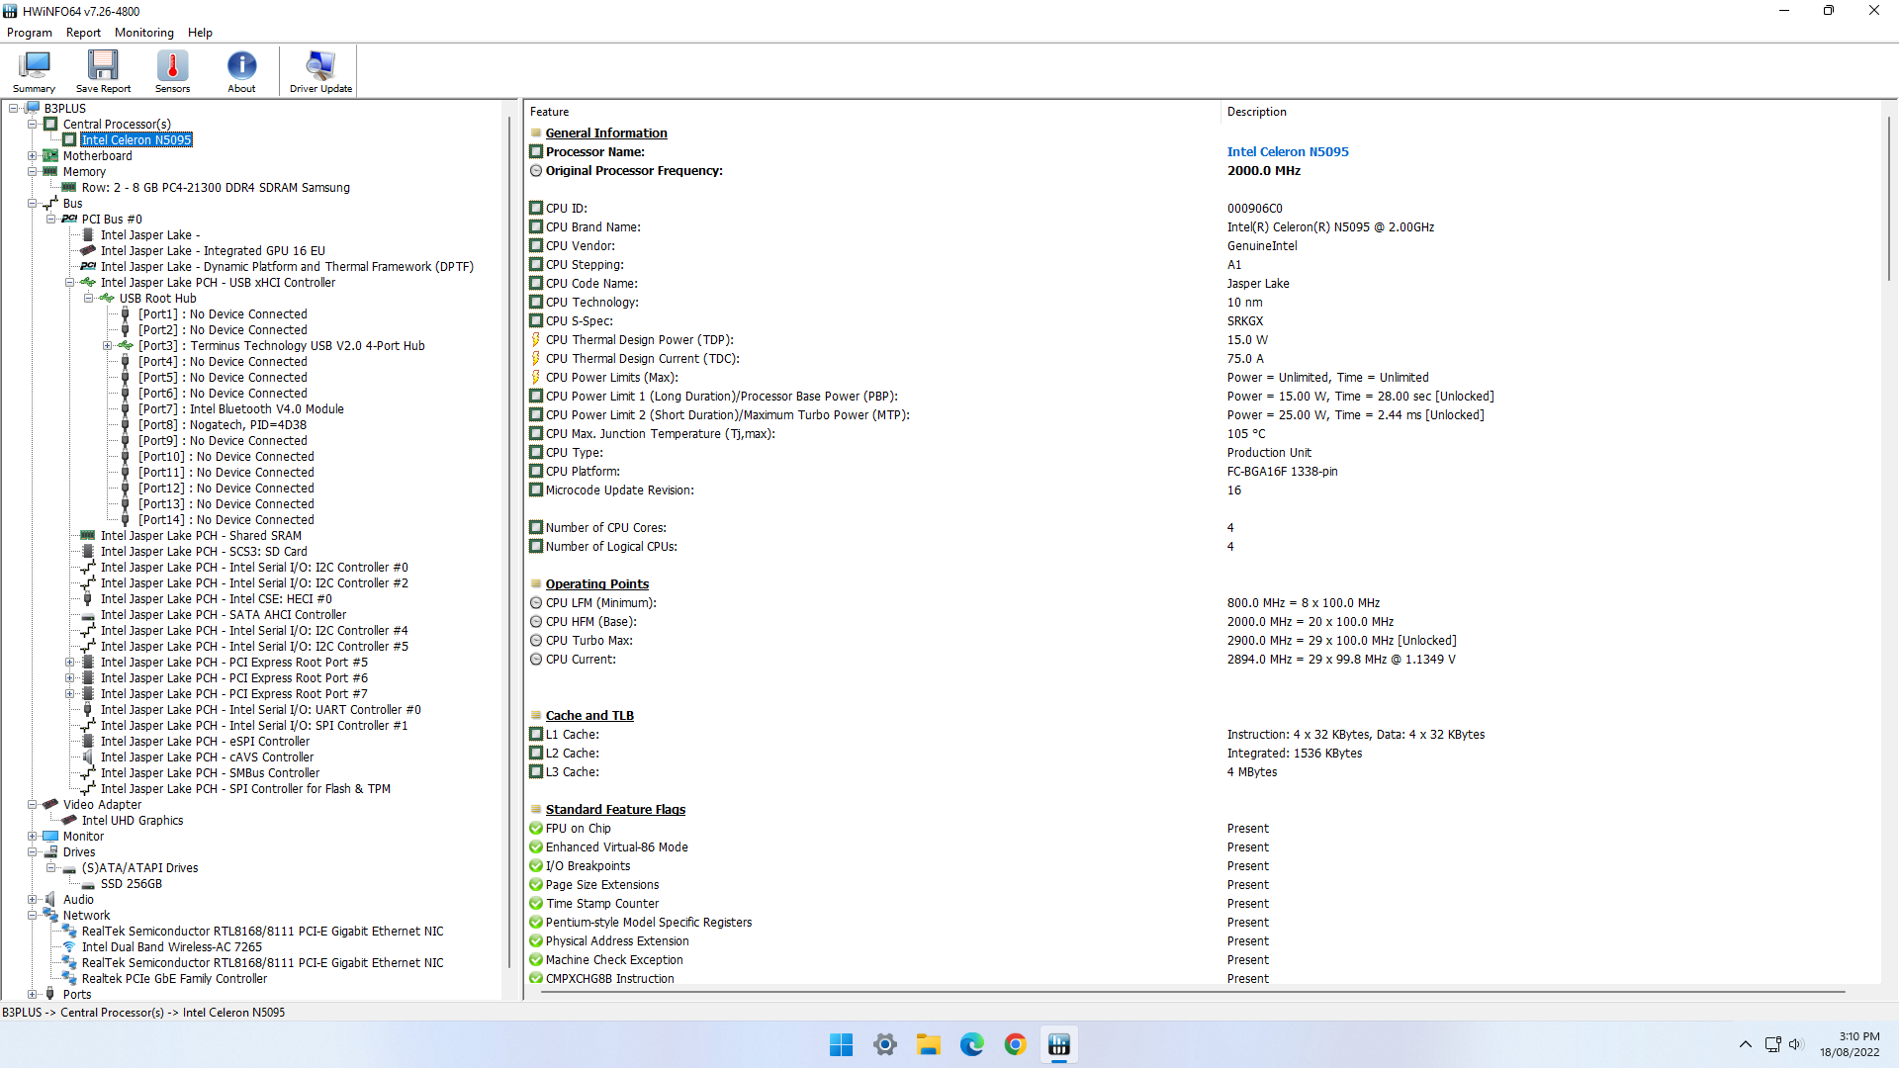Image resolution: width=1899 pixels, height=1068 pixels.
Task: Open the Monitoring menu
Action: click(x=144, y=33)
